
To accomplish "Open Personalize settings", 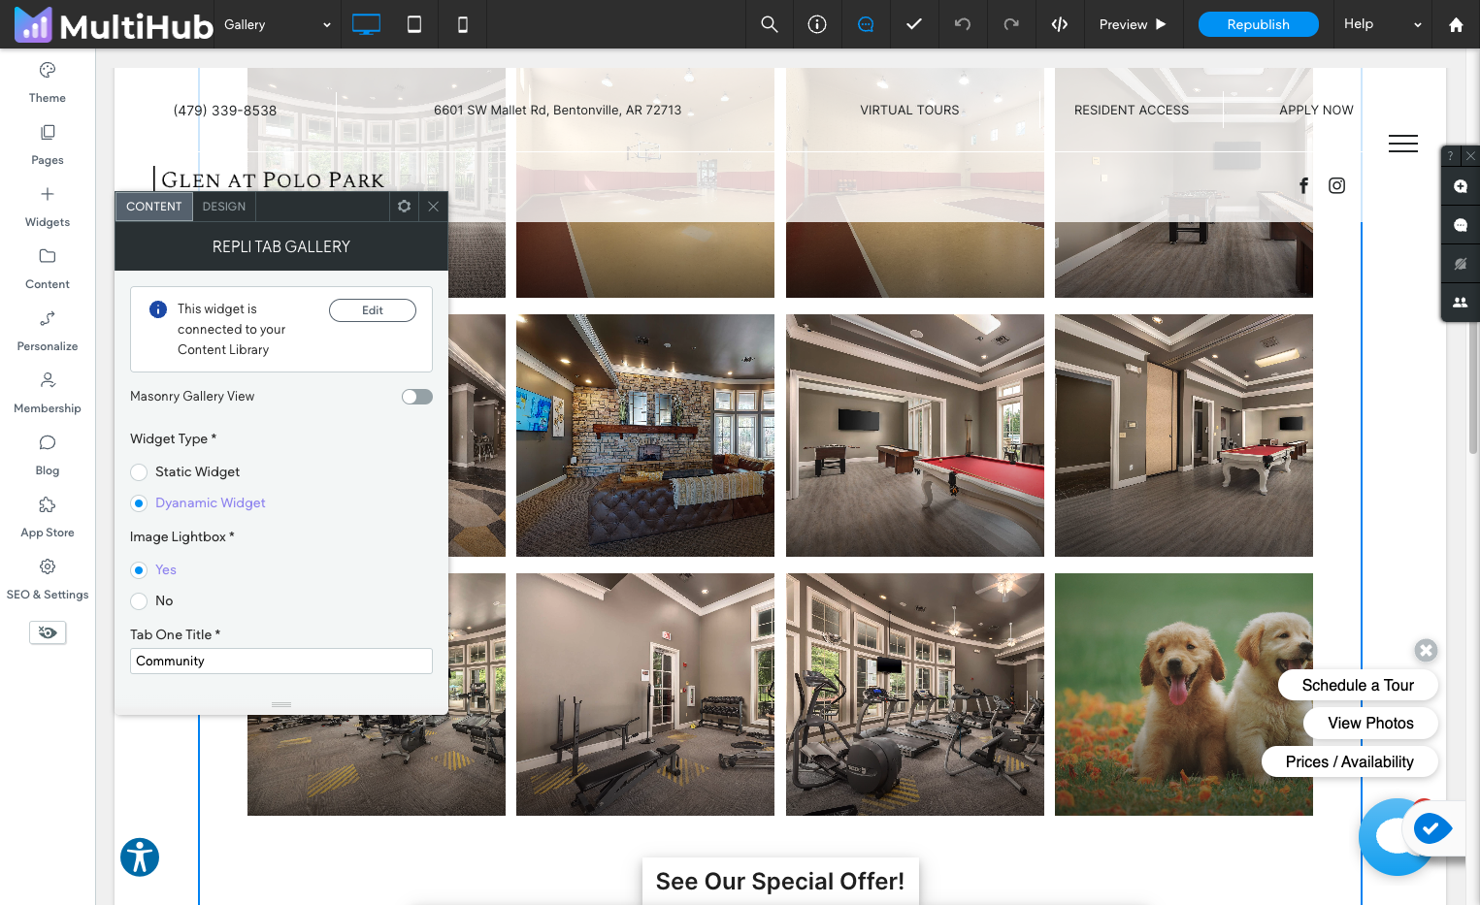I will point(48,331).
